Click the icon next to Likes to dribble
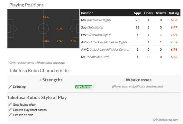This screenshot has height=124, width=183. pos(10,115)
